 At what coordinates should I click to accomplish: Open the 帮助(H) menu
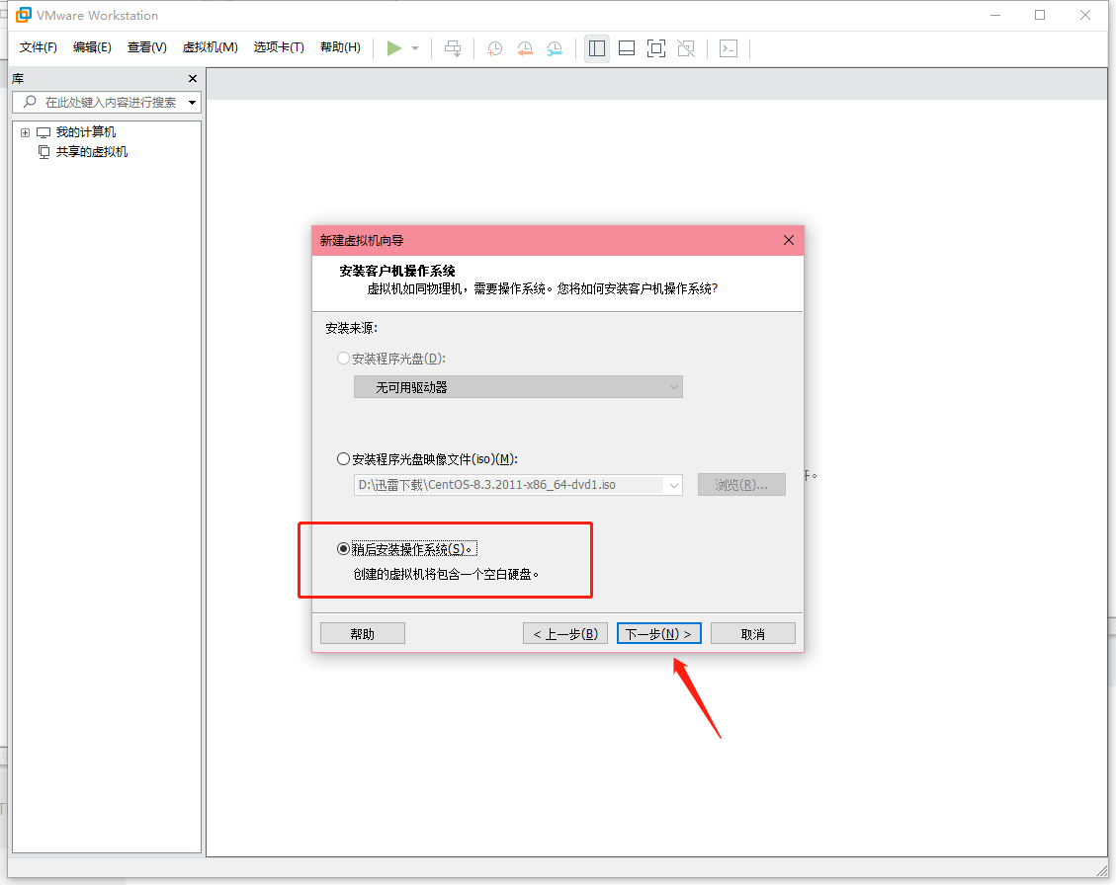340,47
